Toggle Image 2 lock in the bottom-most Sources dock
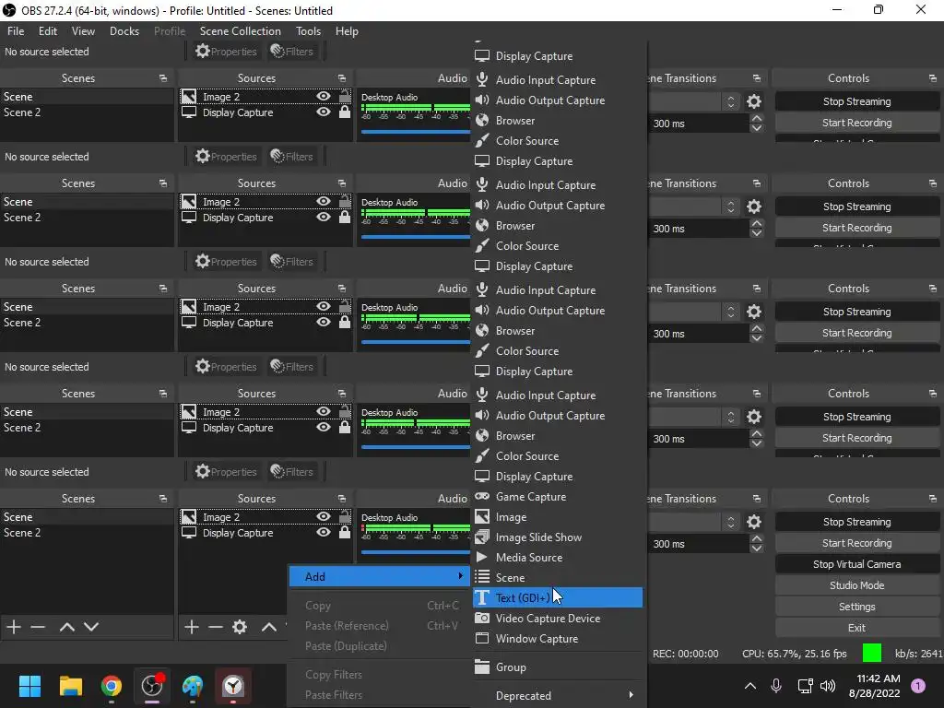Screen dimensions: 944x708 (345, 516)
